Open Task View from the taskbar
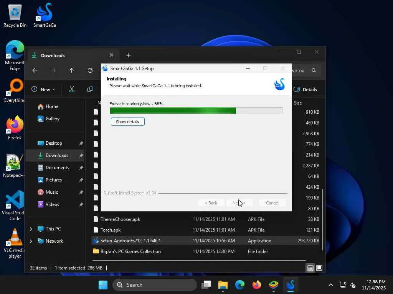393x294 pixels. 206,285
